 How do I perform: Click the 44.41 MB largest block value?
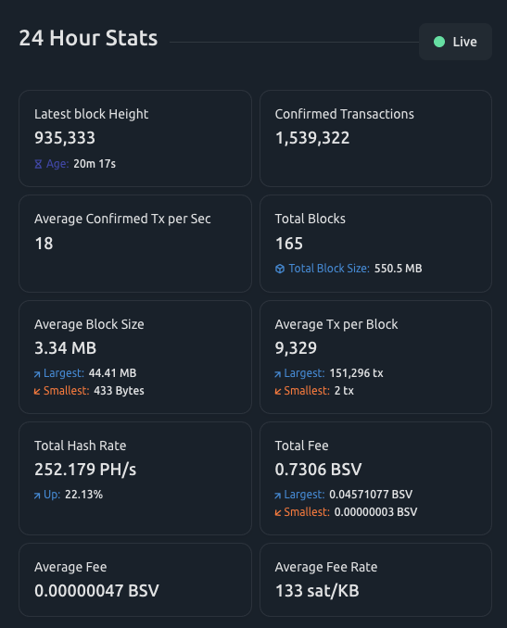[113, 373]
